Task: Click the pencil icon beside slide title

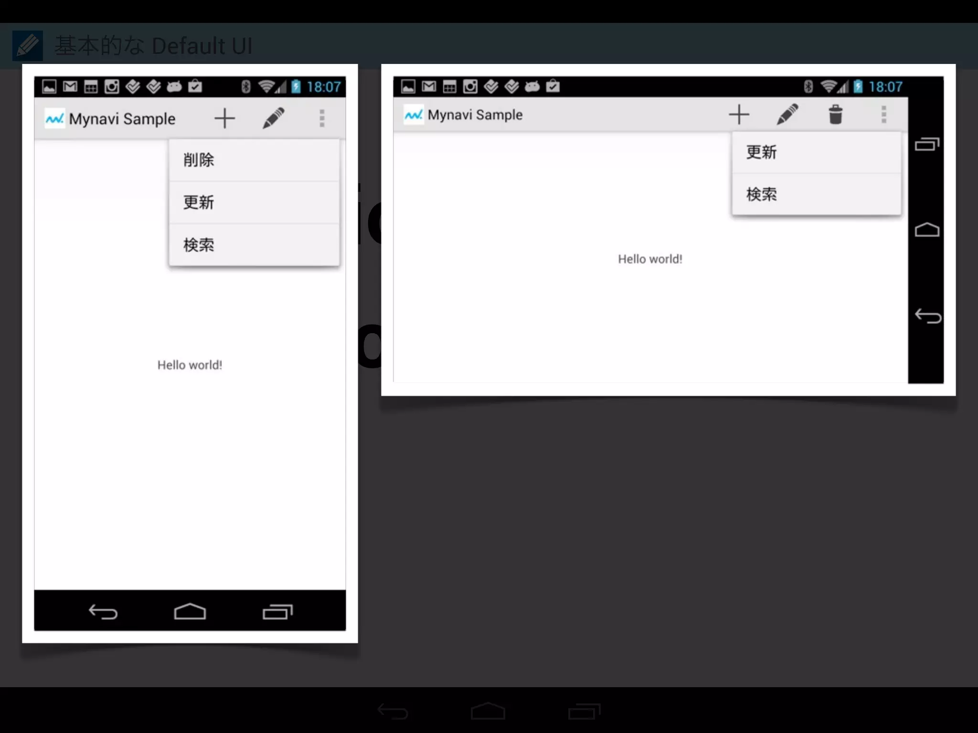Action: [28, 46]
